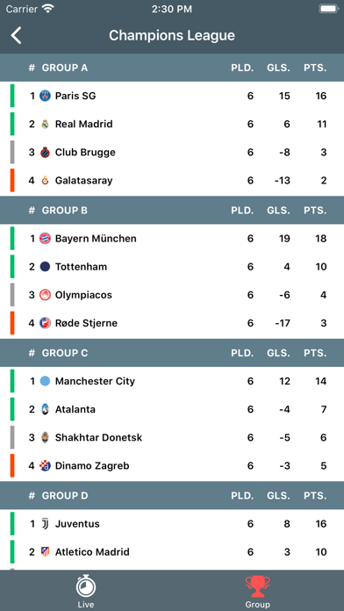
Task: Tap the Røde Stjerne team name
Action: (86, 323)
